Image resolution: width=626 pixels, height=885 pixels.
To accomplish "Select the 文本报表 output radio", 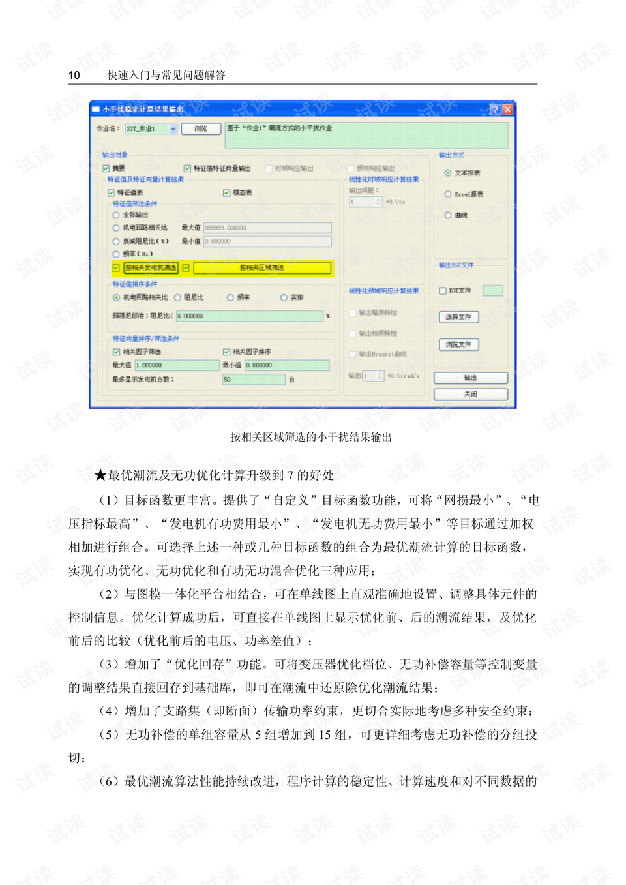I will (448, 173).
